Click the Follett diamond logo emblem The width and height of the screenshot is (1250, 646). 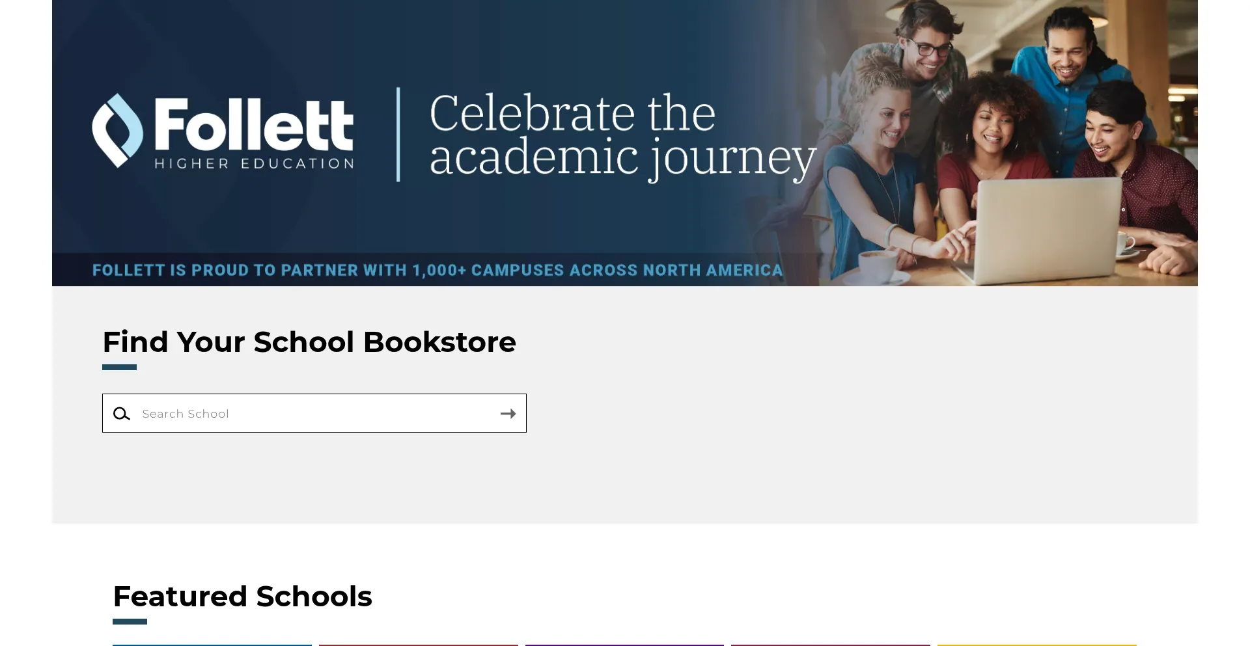[117, 130]
